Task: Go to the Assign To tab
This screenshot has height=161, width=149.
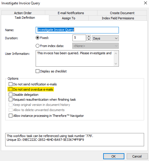Action: [69, 18]
